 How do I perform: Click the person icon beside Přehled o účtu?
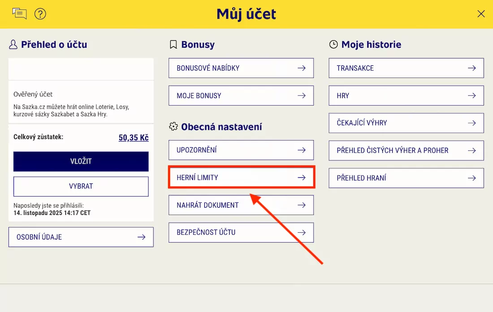click(x=13, y=44)
